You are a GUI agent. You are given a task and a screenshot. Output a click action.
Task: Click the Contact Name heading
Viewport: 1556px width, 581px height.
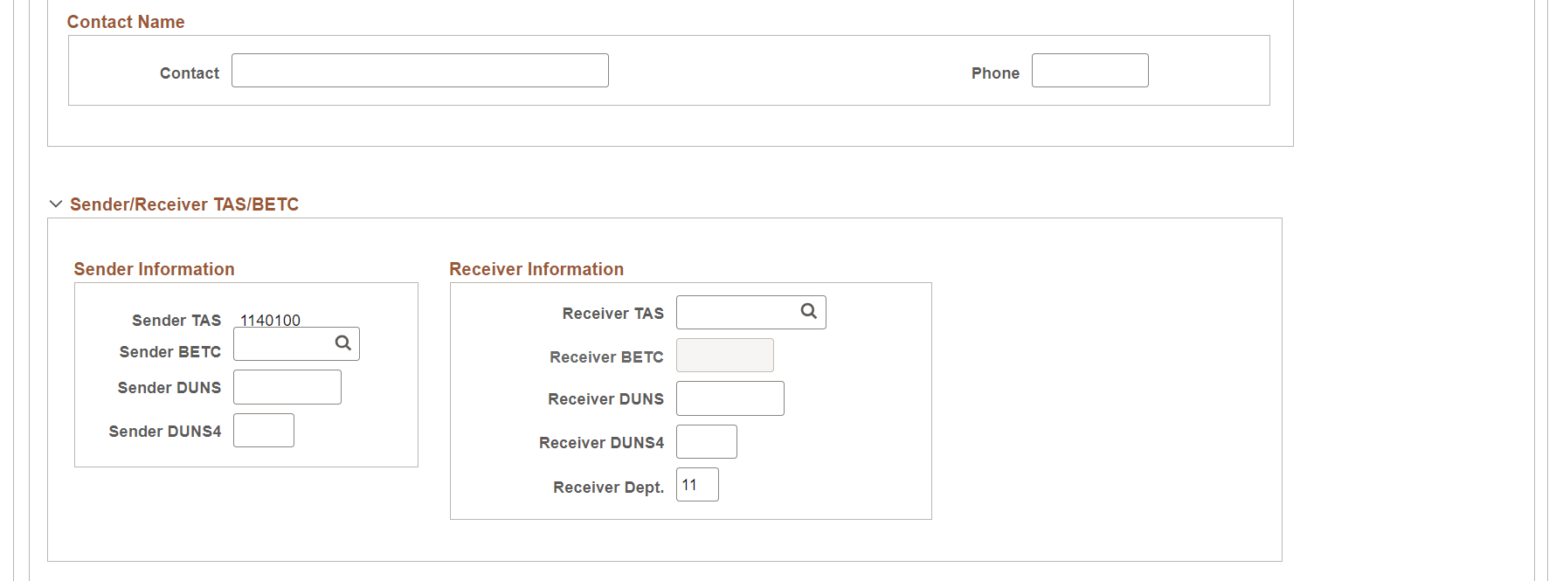pos(126,22)
